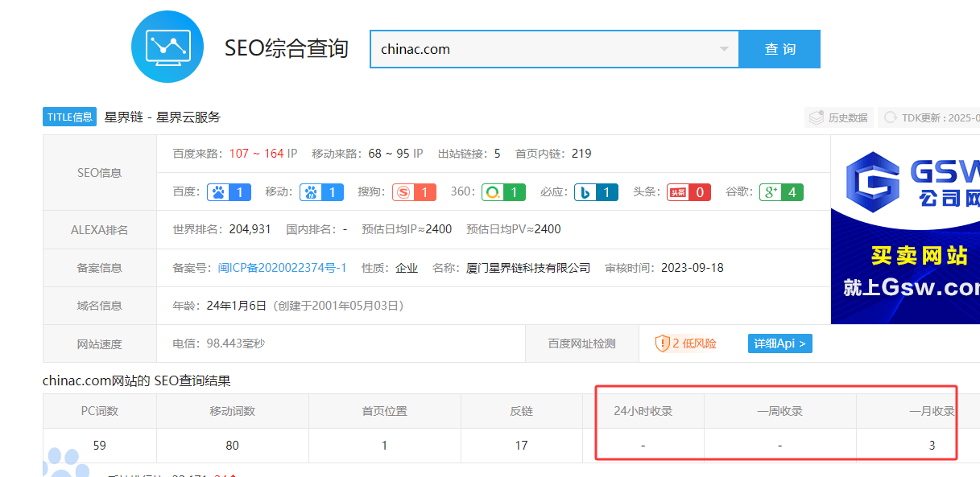Click the 移动 Baidu mobile weight badge
This screenshot has width=980, height=477.
tap(321, 192)
